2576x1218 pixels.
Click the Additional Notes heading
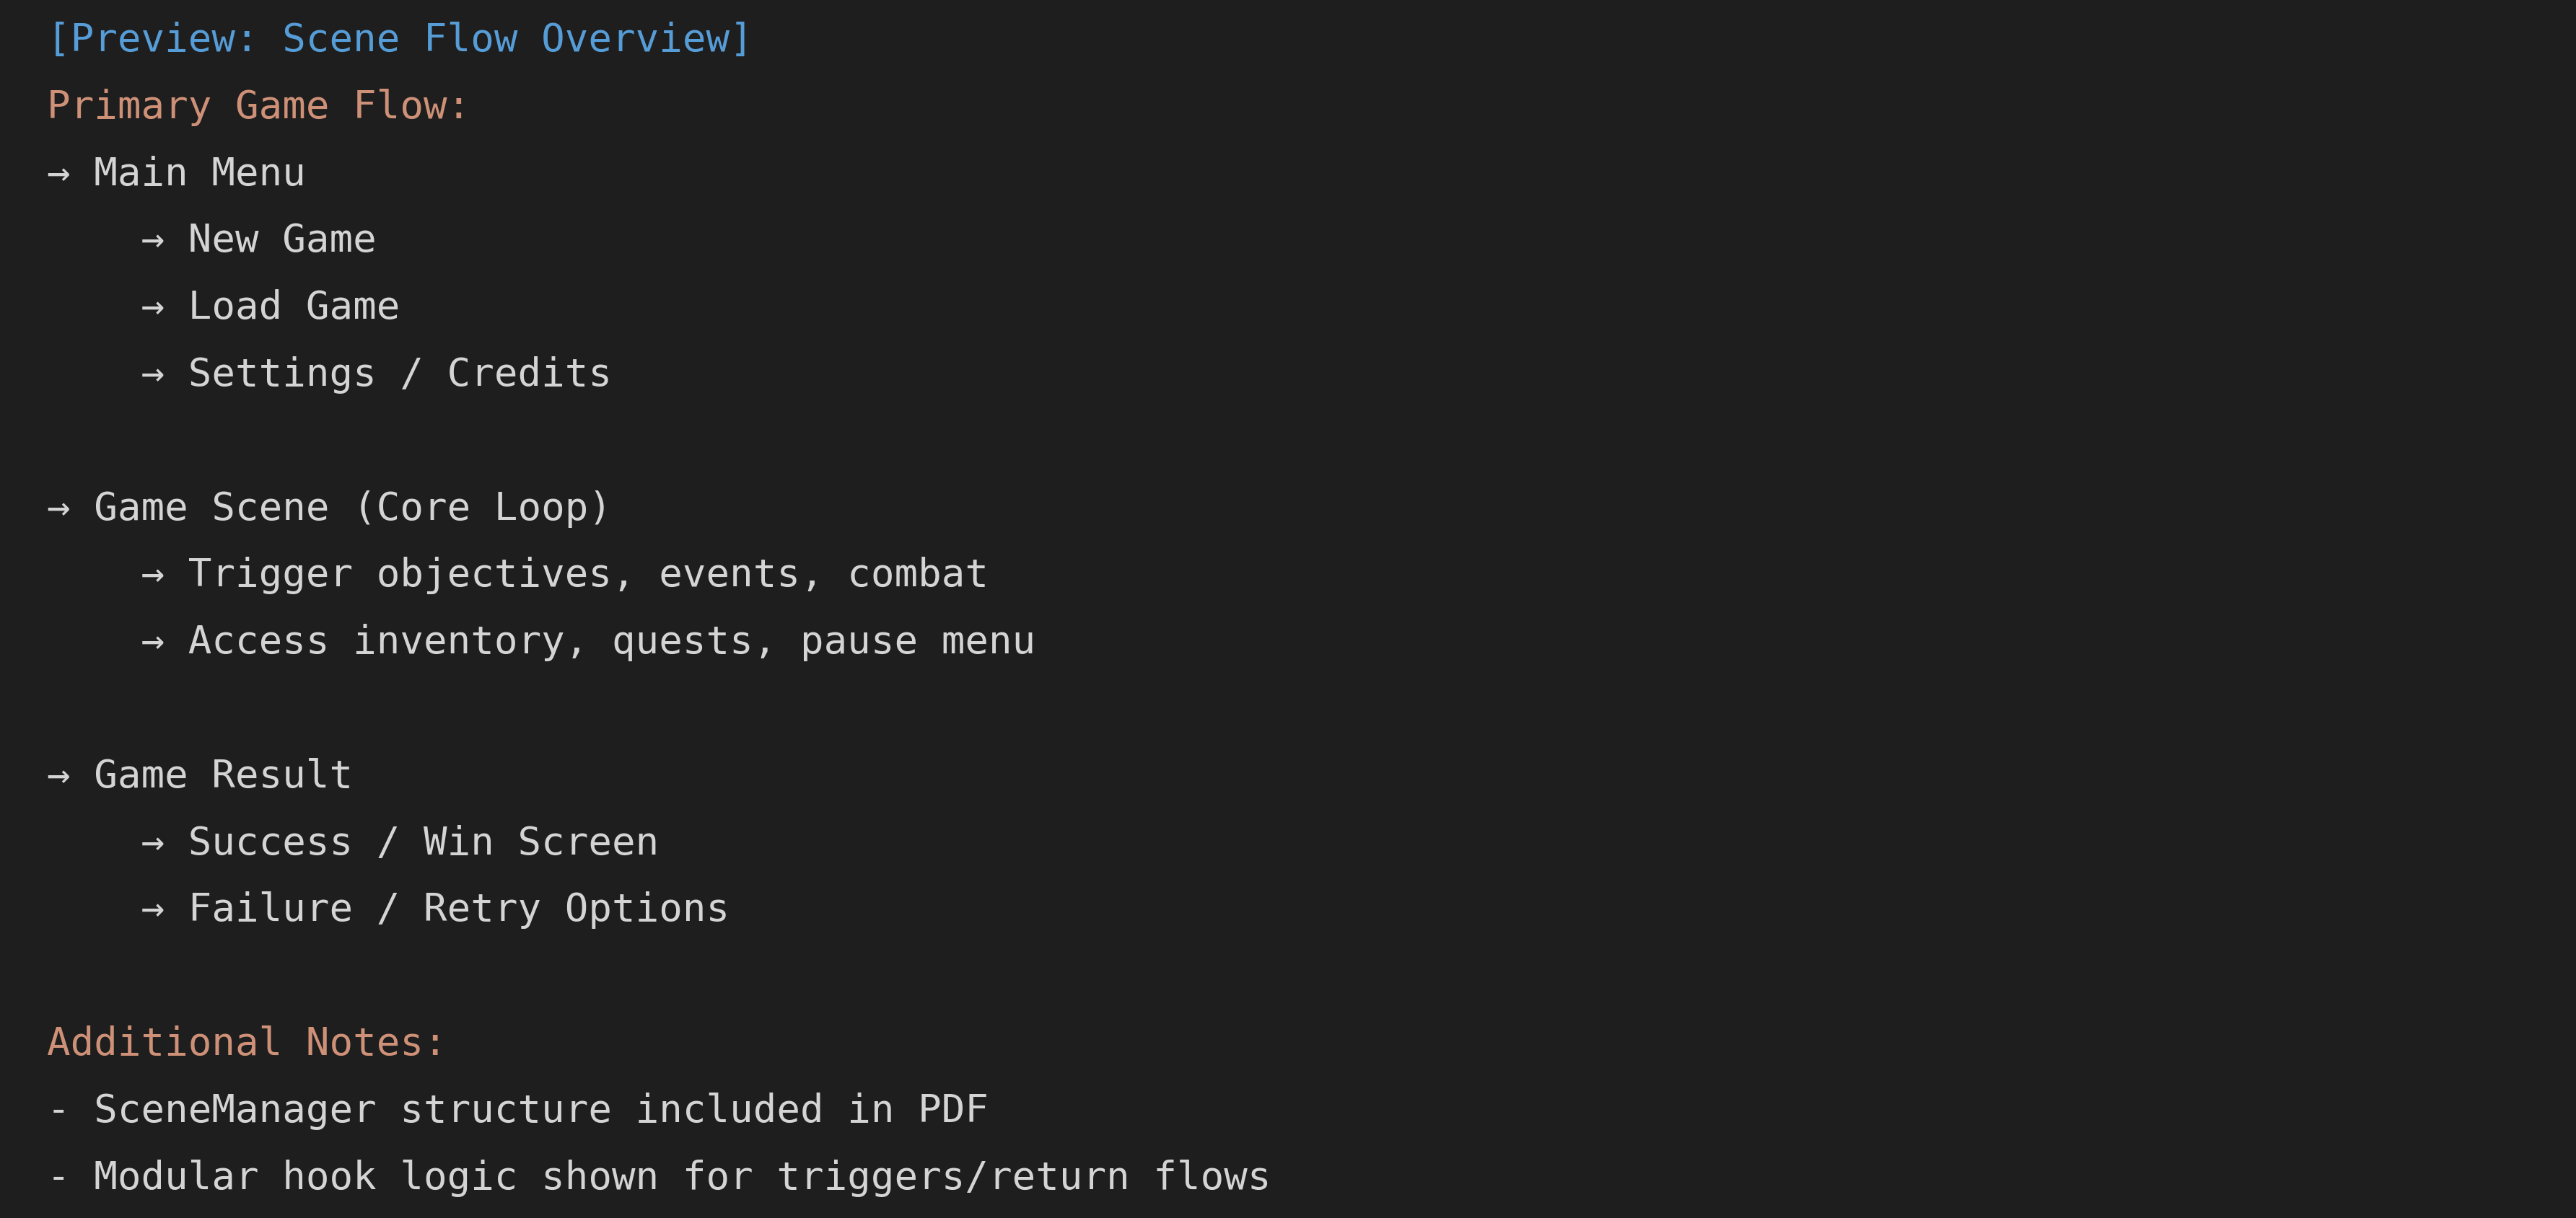tap(246, 1043)
